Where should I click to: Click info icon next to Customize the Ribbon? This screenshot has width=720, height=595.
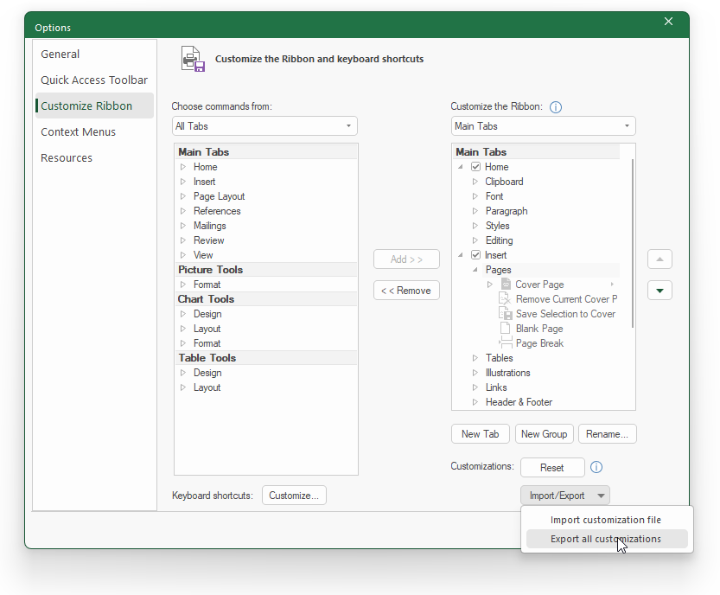(x=556, y=107)
